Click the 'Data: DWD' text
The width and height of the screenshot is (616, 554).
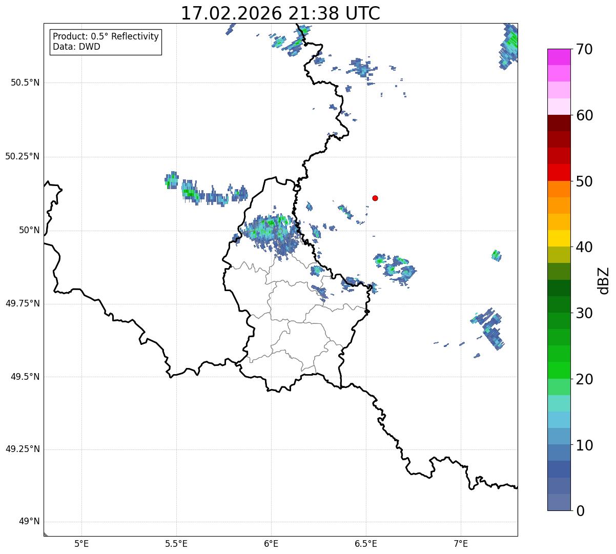pos(76,47)
